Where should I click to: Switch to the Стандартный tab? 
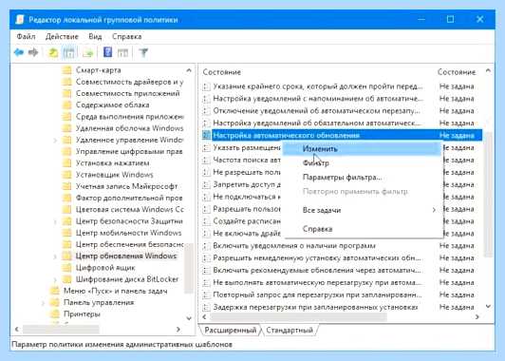290,330
